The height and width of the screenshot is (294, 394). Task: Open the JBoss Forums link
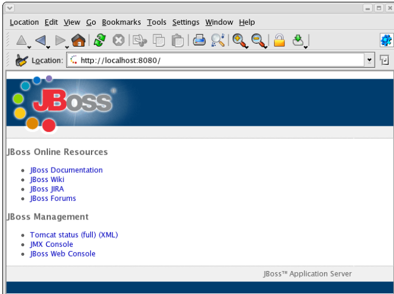point(53,198)
